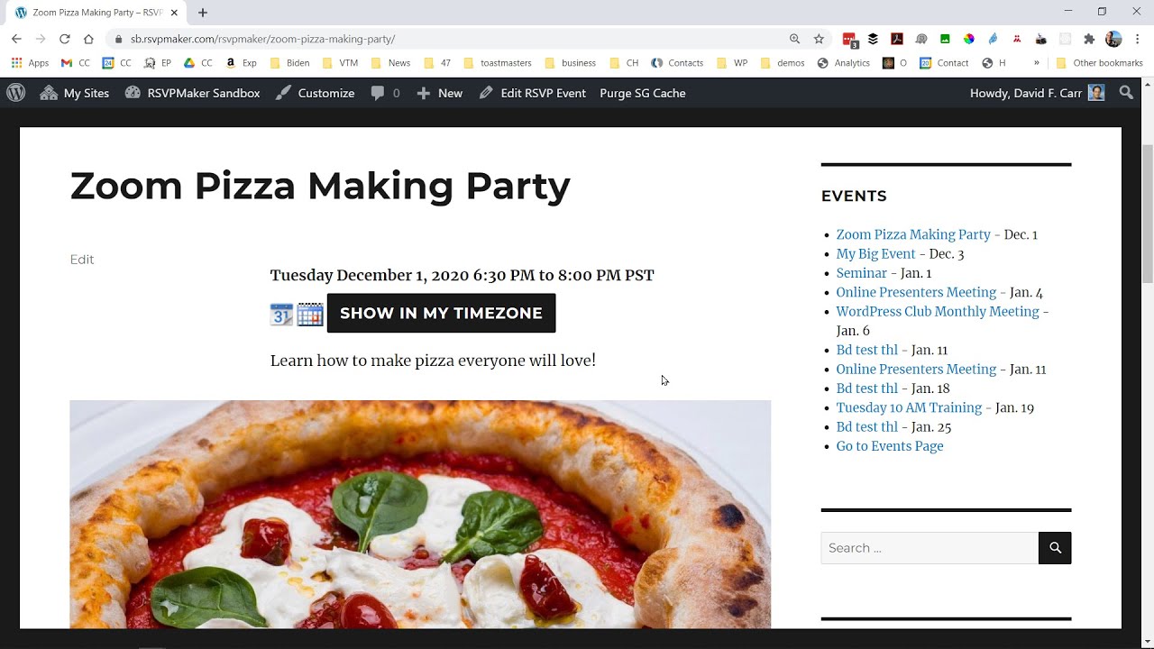Open the blue feather extension icon
The image size is (1154, 649).
tap(993, 39)
